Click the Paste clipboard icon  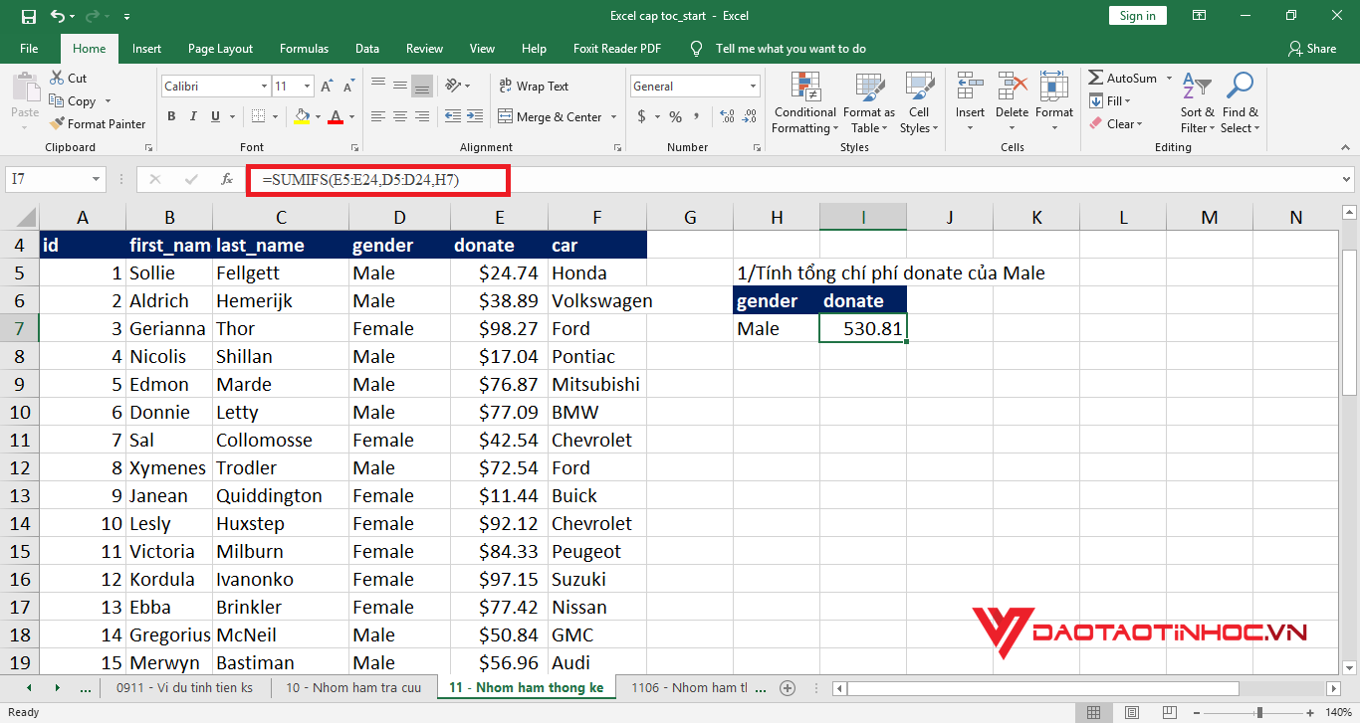pyautogui.click(x=25, y=88)
